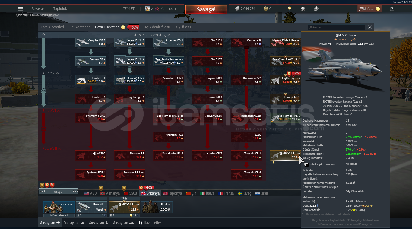412x229 pixels.
Task: Select the Fury Mk II crew slot
Action: [92, 207]
